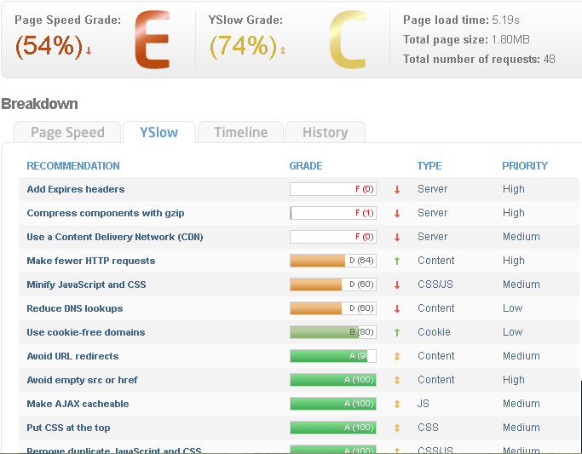Click the red arrow in Minify JavaScript and CSS row
This screenshot has width=582, height=454.
point(397,284)
